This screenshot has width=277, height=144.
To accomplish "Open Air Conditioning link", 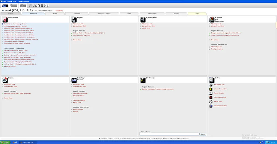I will (x=78, y=109).
